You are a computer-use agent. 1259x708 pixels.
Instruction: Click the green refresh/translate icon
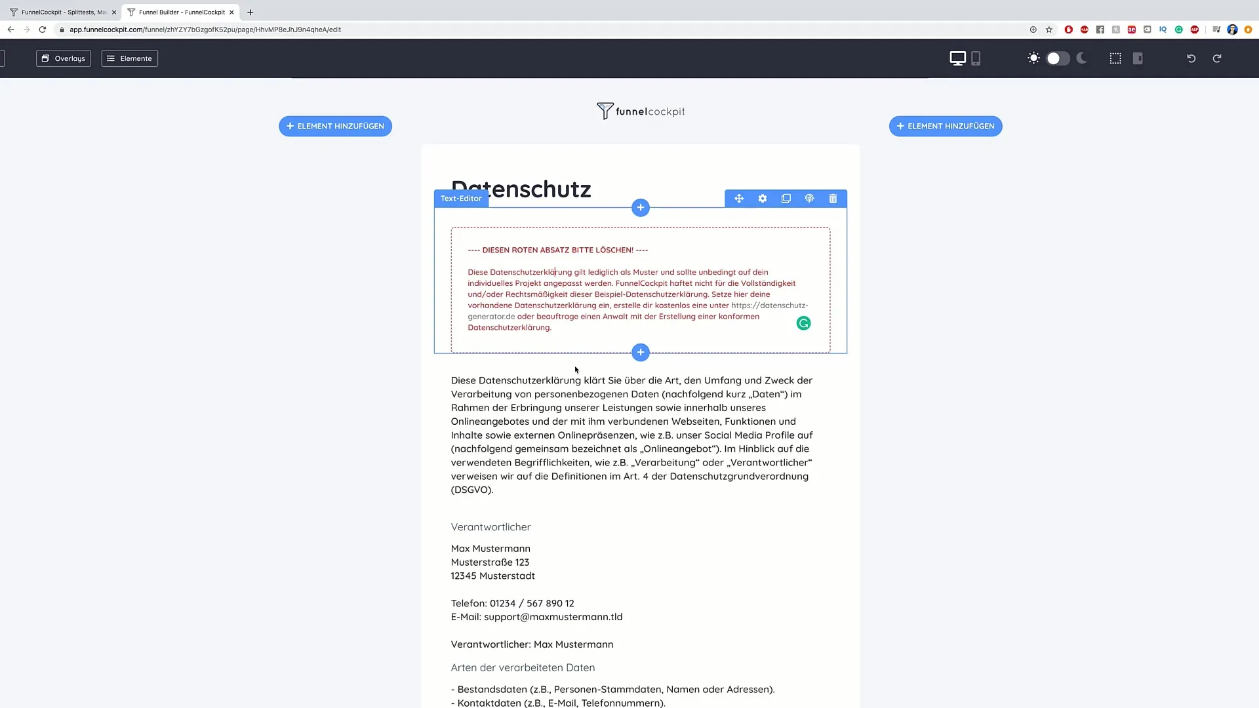(x=803, y=323)
